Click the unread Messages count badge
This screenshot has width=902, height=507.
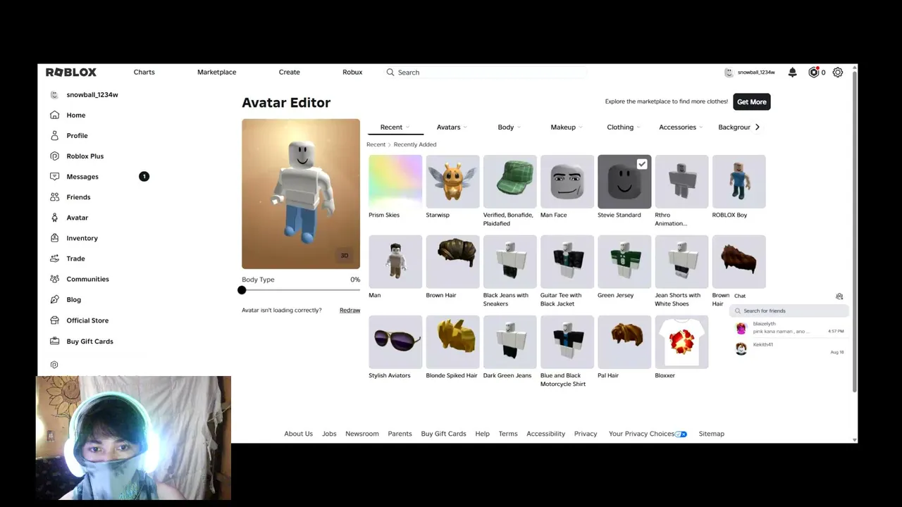(x=144, y=176)
